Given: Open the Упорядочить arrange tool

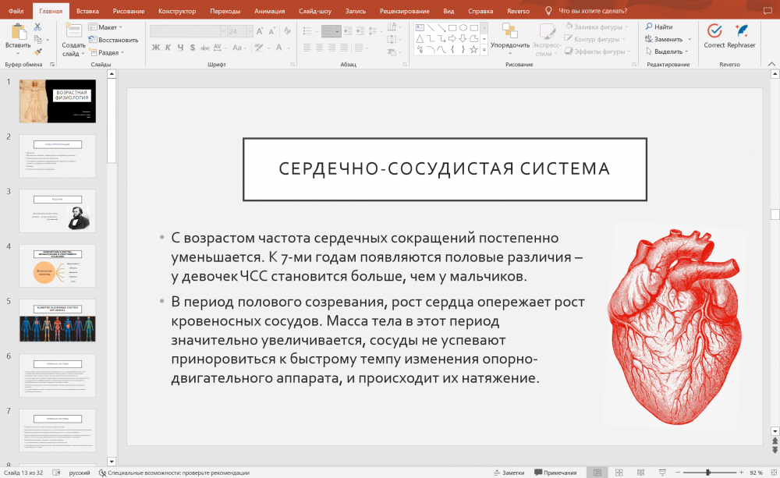Looking at the screenshot, I should click(x=510, y=35).
